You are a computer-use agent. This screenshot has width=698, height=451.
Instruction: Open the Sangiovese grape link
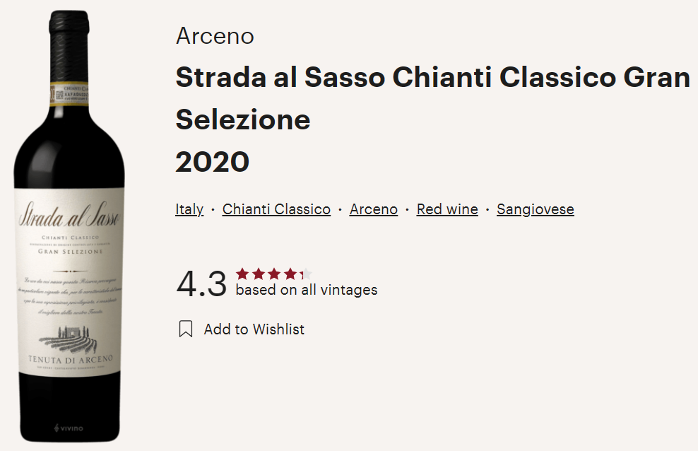[x=536, y=209]
